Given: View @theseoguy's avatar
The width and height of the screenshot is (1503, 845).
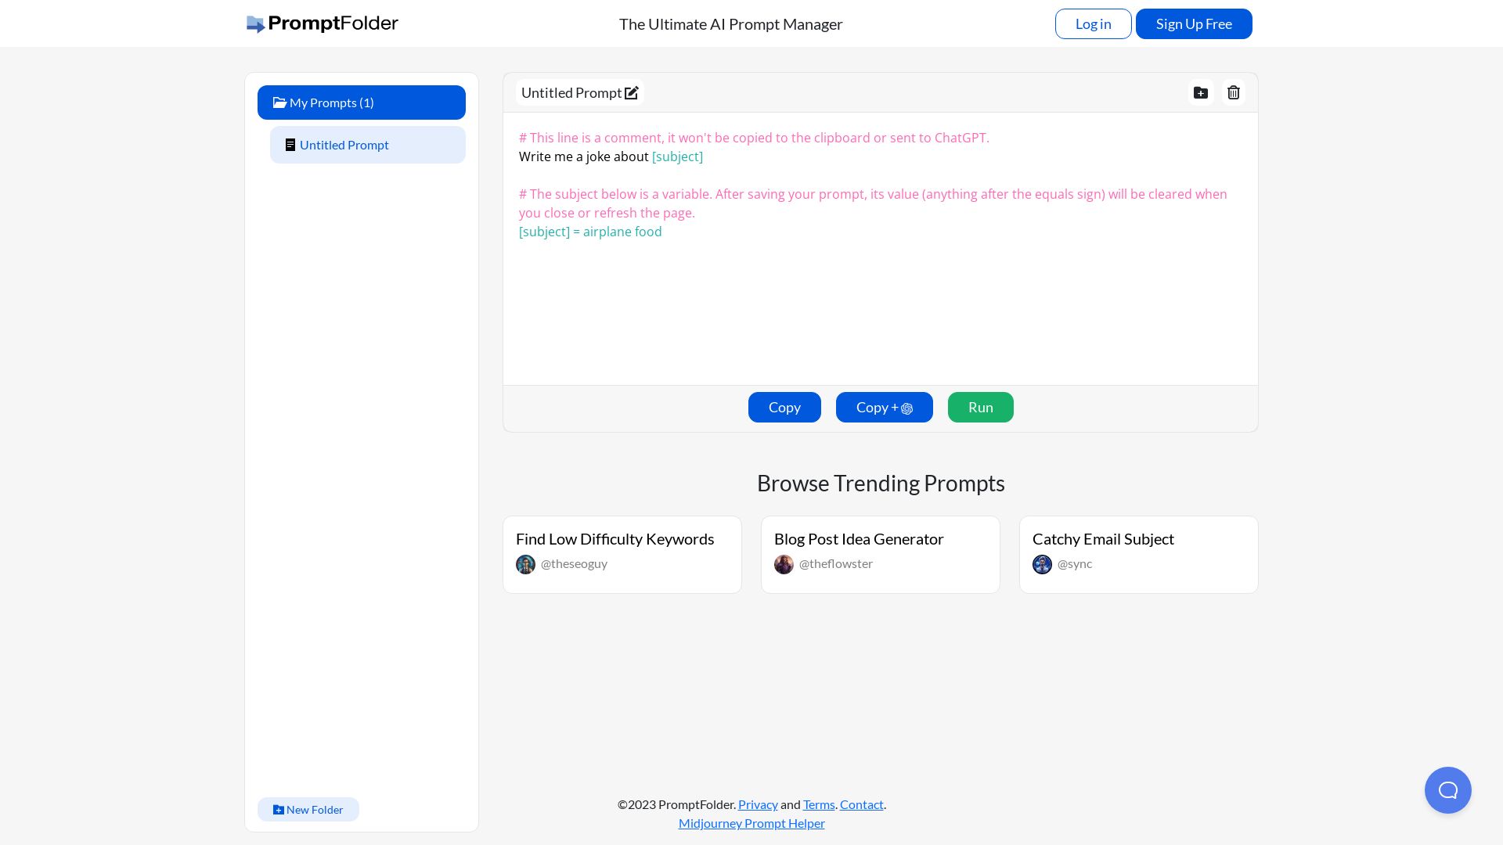Looking at the screenshot, I should point(525,564).
